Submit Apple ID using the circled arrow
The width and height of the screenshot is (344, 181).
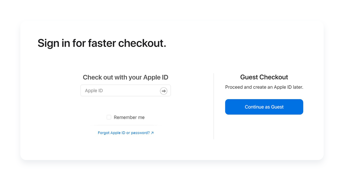[163, 91]
